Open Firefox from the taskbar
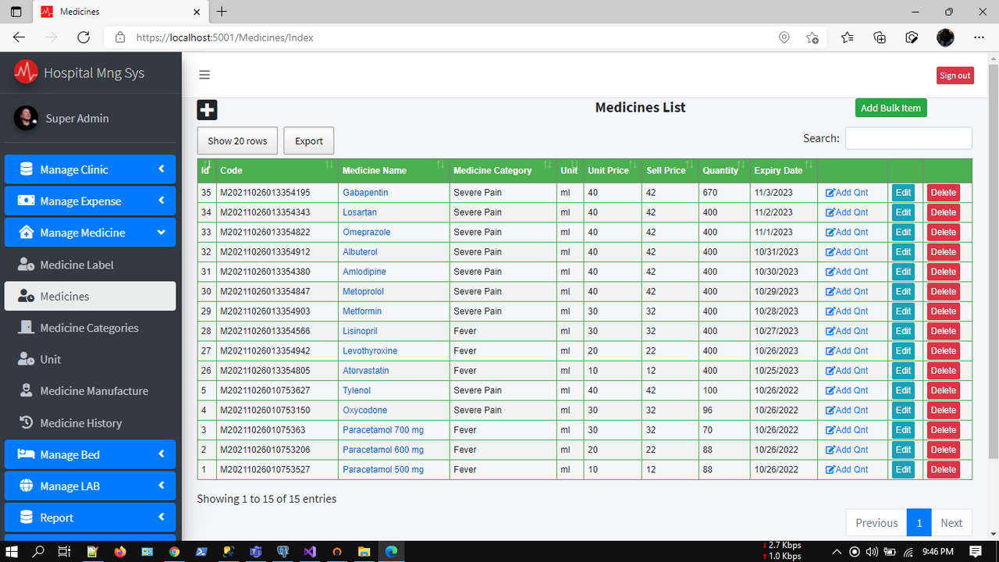999x562 pixels. [119, 551]
